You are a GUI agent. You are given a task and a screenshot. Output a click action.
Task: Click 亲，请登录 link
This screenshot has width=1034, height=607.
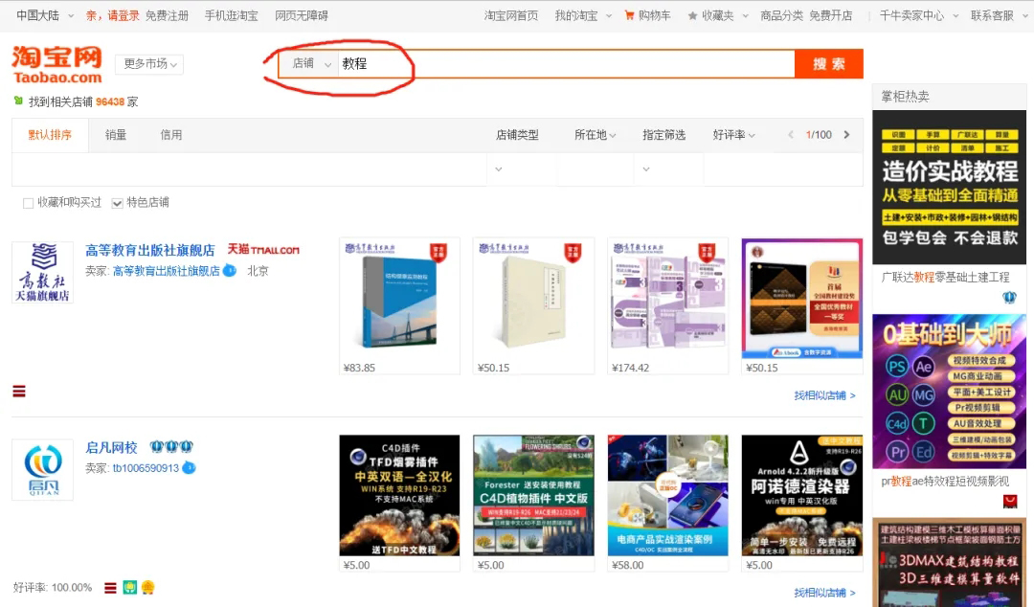[x=113, y=15]
